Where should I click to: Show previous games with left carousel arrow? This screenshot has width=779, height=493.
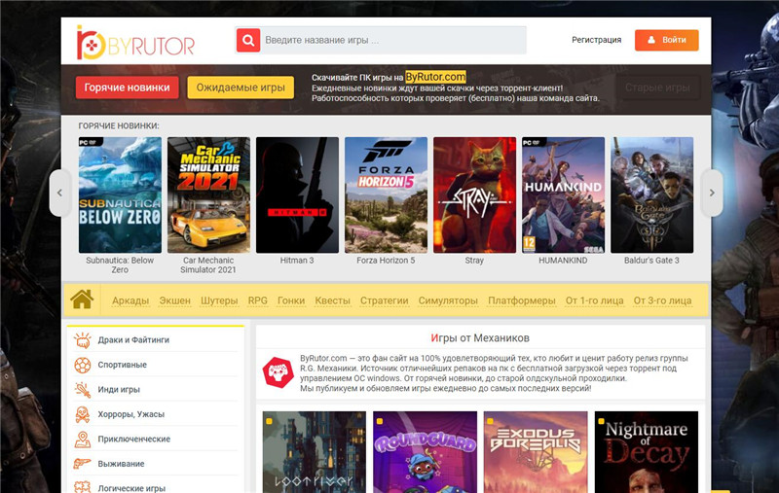(60, 193)
